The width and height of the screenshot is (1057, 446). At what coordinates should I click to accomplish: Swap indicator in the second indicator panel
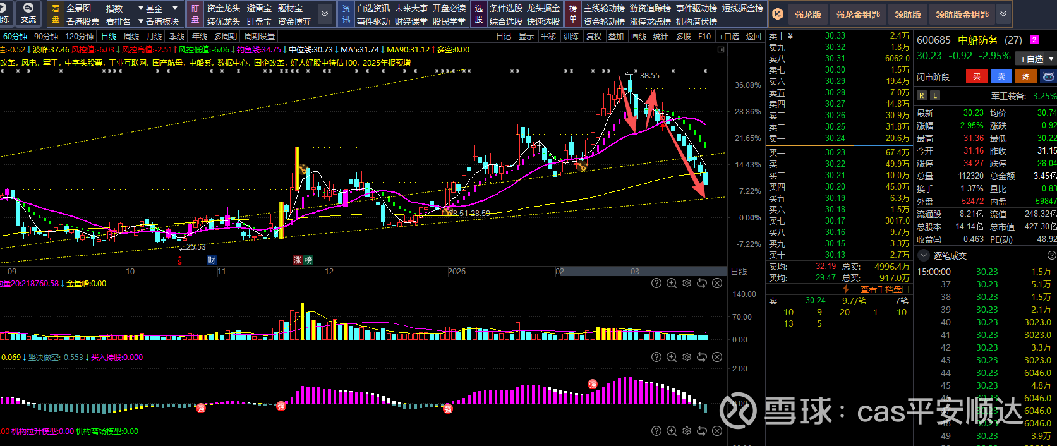(x=702, y=358)
